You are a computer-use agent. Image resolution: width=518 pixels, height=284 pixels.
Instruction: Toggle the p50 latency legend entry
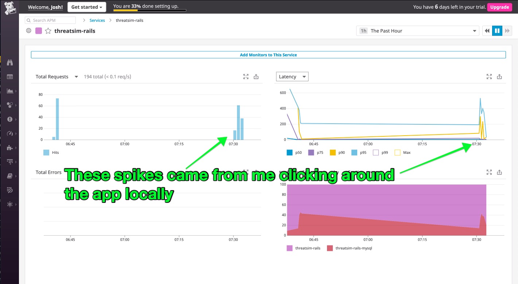[294, 153]
